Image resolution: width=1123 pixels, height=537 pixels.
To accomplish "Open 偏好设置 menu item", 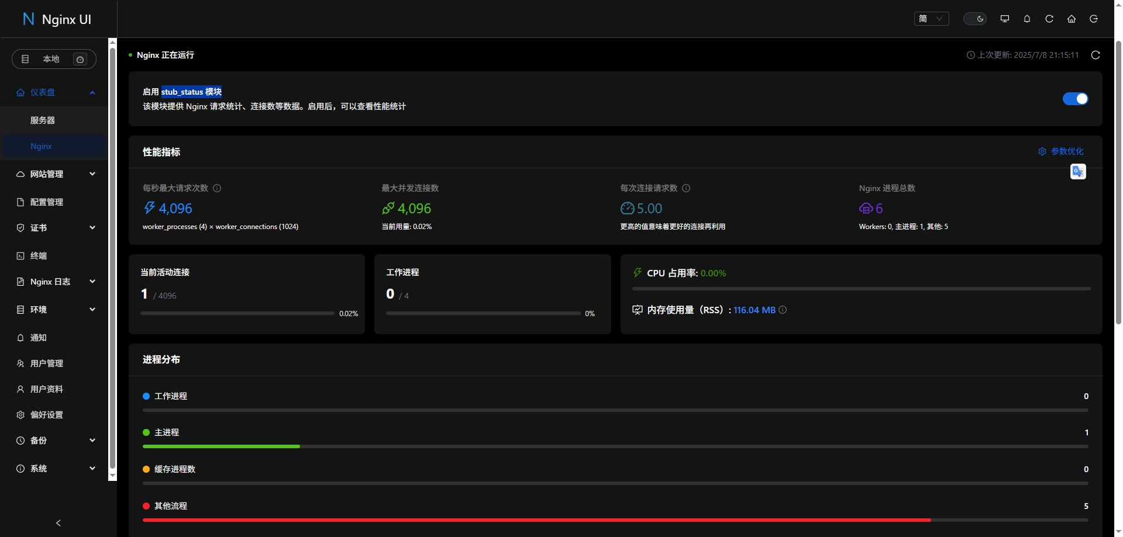I will click(54, 415).
